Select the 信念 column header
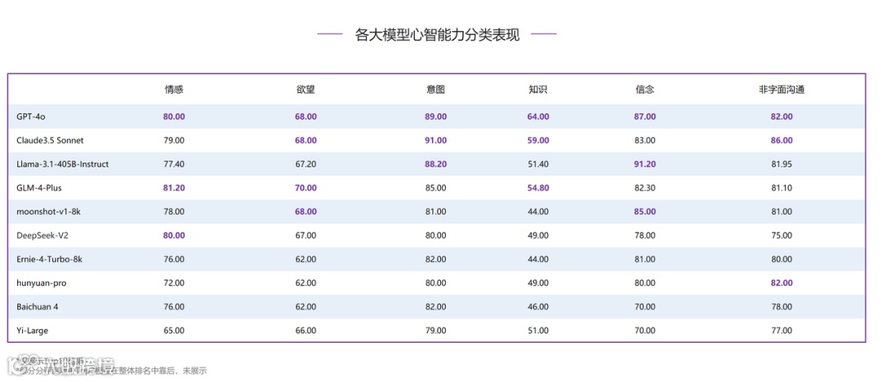The image size is (882, 382). click(644, 90)
